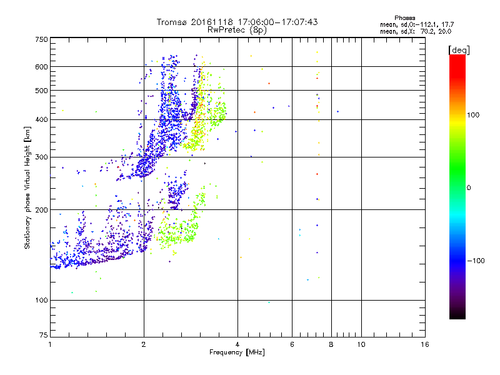
Task: Click the colorbar tick label '-100'
Action: [476, 261]
